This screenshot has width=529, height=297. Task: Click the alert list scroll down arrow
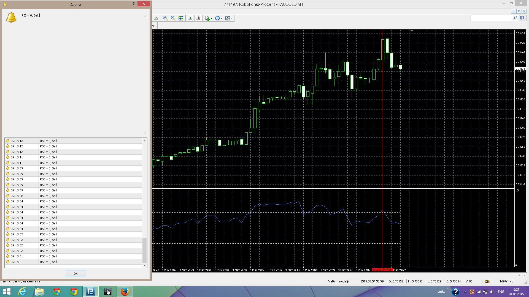pos(144,265)
